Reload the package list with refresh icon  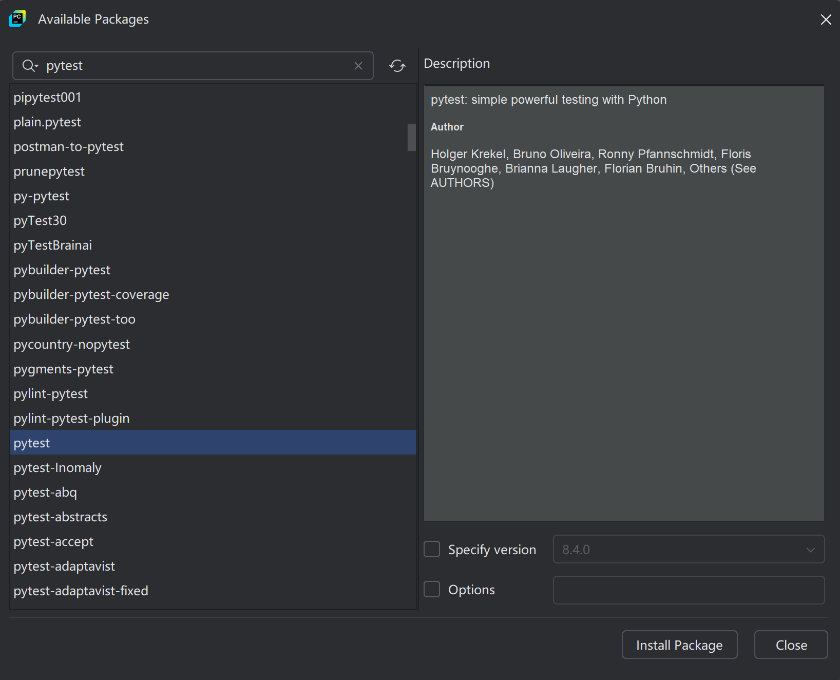pyautogui.click(x=397, y=66)
